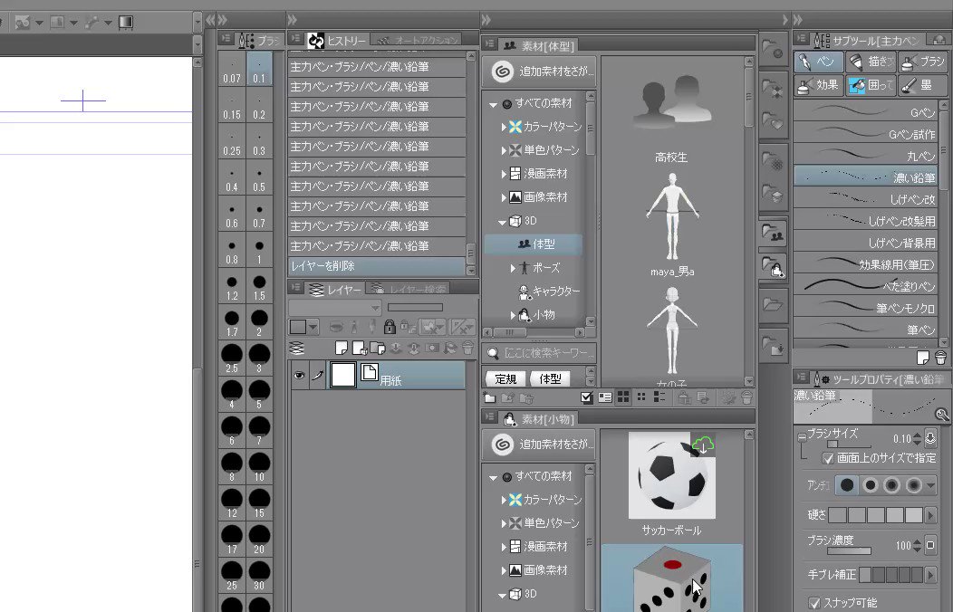Delete layer with trash can icon
The height and width of the screenshot is (612, 953).
tap(467, 348)
